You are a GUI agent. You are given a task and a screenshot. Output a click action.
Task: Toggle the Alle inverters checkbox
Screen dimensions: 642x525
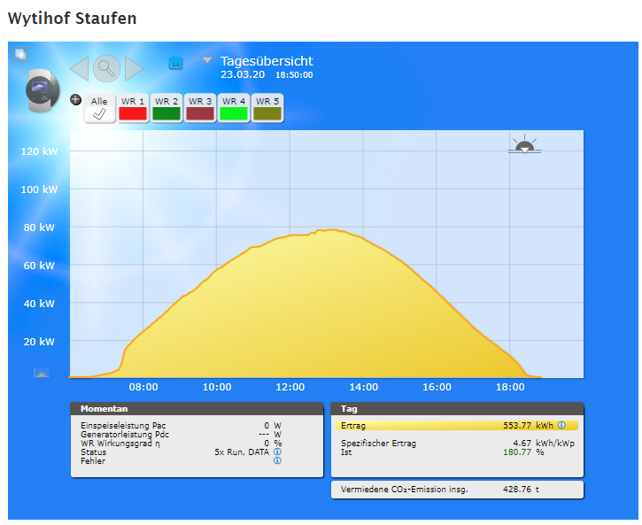coord(99,108)
